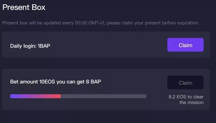
Task: Click the greyed-out Claim button for bet mission
Action: (186, 82)
